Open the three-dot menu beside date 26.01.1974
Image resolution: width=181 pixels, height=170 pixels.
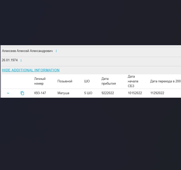[x=21, y=60]
